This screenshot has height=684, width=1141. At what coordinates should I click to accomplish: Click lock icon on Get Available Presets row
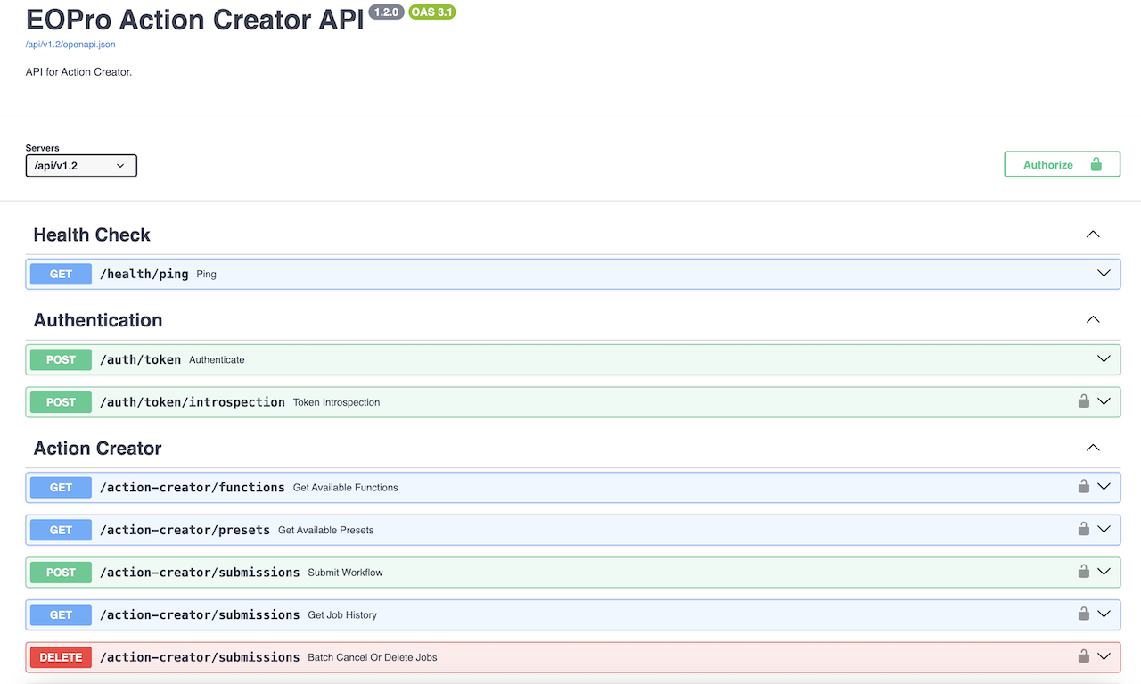[1083, 529]
